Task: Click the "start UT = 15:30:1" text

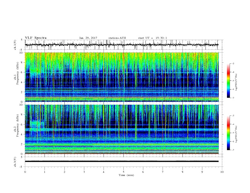Action: (152, 38)
